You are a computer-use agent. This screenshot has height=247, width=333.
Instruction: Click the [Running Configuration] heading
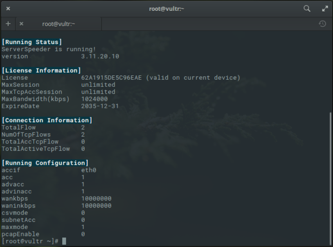[x=45, y=163]
